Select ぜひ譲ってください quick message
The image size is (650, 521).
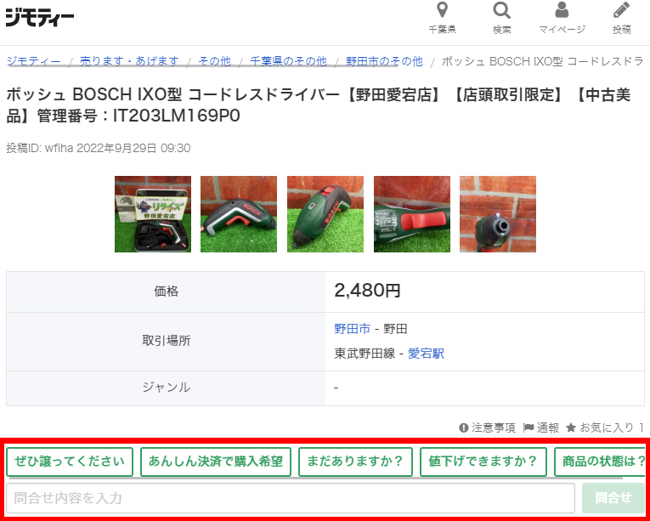(71, 462)
